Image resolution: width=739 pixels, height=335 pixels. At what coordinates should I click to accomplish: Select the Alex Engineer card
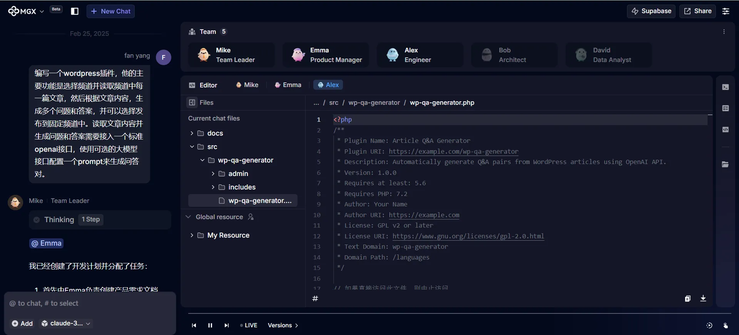420,55
